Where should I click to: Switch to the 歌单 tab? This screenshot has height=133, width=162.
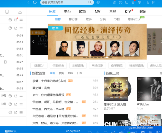pos(82,12)
